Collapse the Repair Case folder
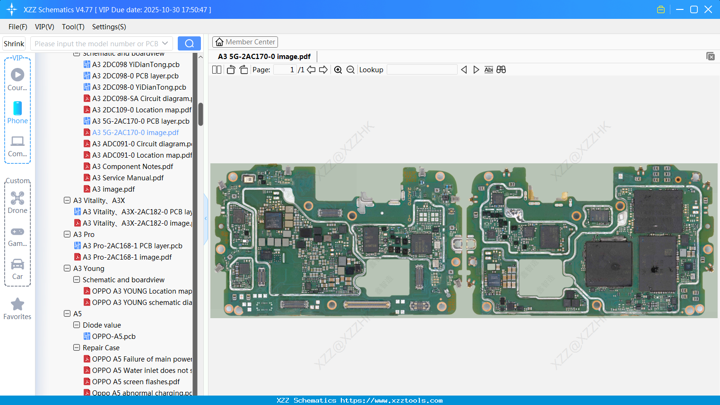The width and height of the screenshot is (720, 405). click(x=77, y=348)
